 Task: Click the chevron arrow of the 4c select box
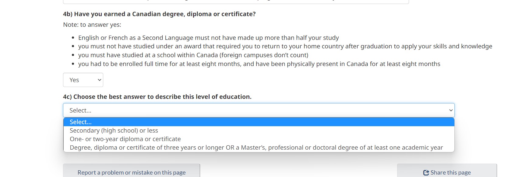pyautogui.click(x=451, y=110)
